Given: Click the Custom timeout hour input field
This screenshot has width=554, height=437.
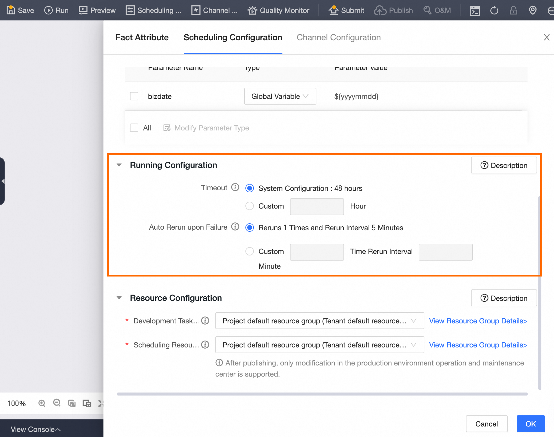Looking at the screenshot, I should 316,206.
